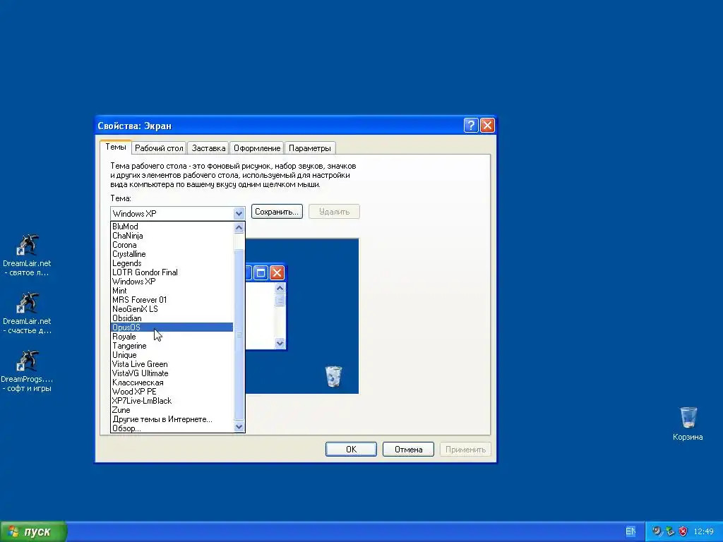Select Другие темы в Интернете... entry
Image resolution: width=723 pixels, height=542 pixels.
172,419
